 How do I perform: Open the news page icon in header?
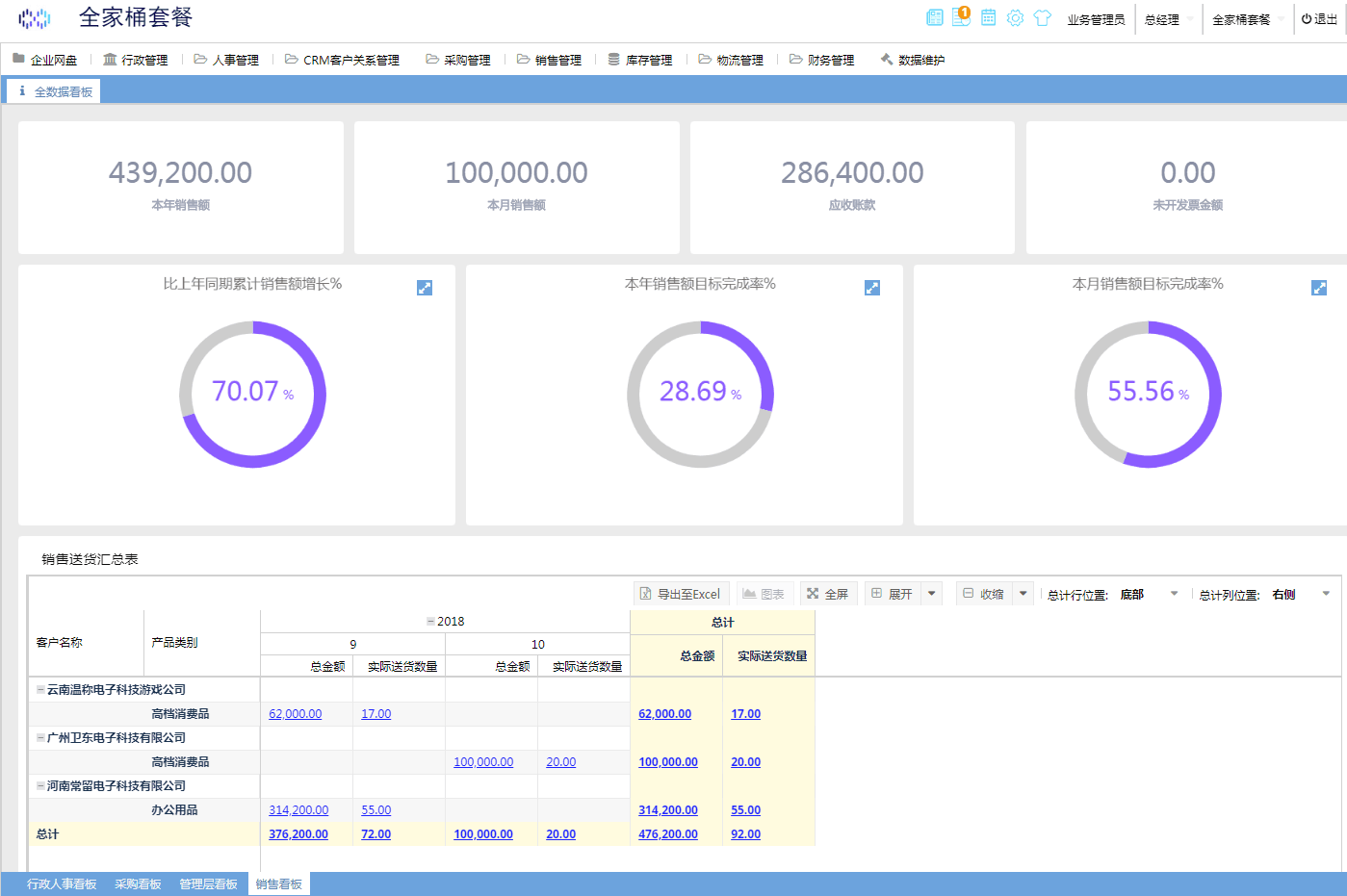934,17
